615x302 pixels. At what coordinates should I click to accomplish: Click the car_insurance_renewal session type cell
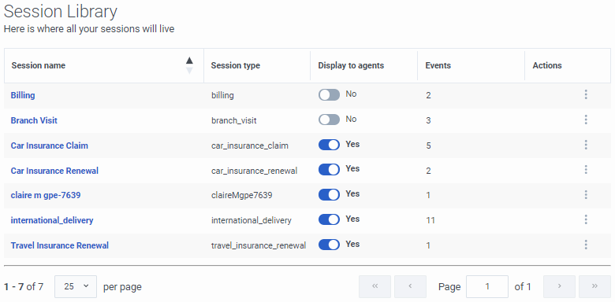tap(254, 171)
